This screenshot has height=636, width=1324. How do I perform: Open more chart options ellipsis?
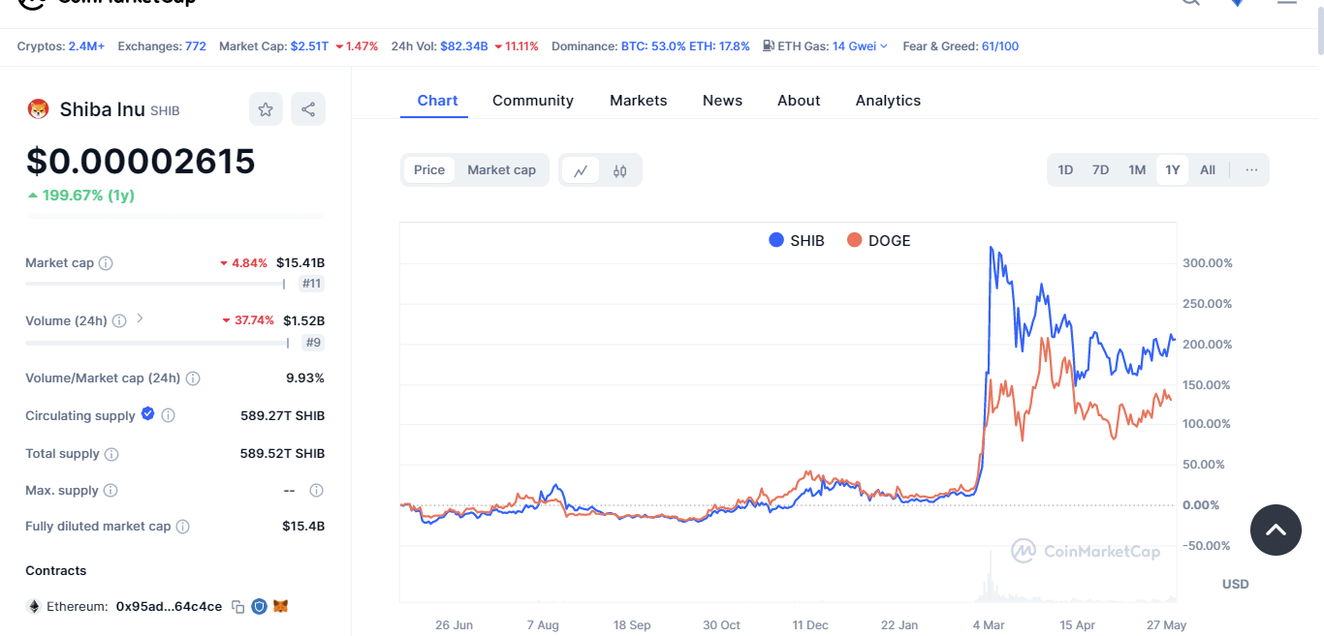click(1251, 170)
